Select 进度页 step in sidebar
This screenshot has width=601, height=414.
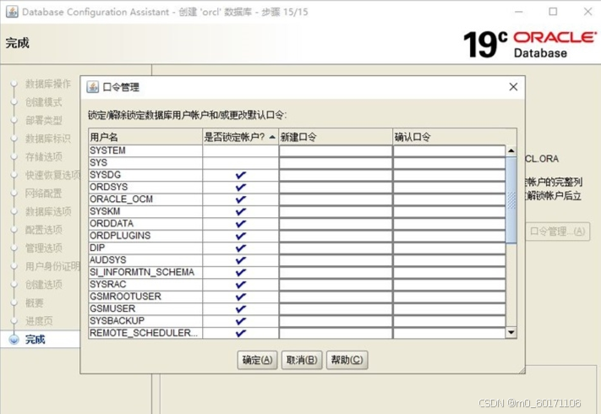39,321
